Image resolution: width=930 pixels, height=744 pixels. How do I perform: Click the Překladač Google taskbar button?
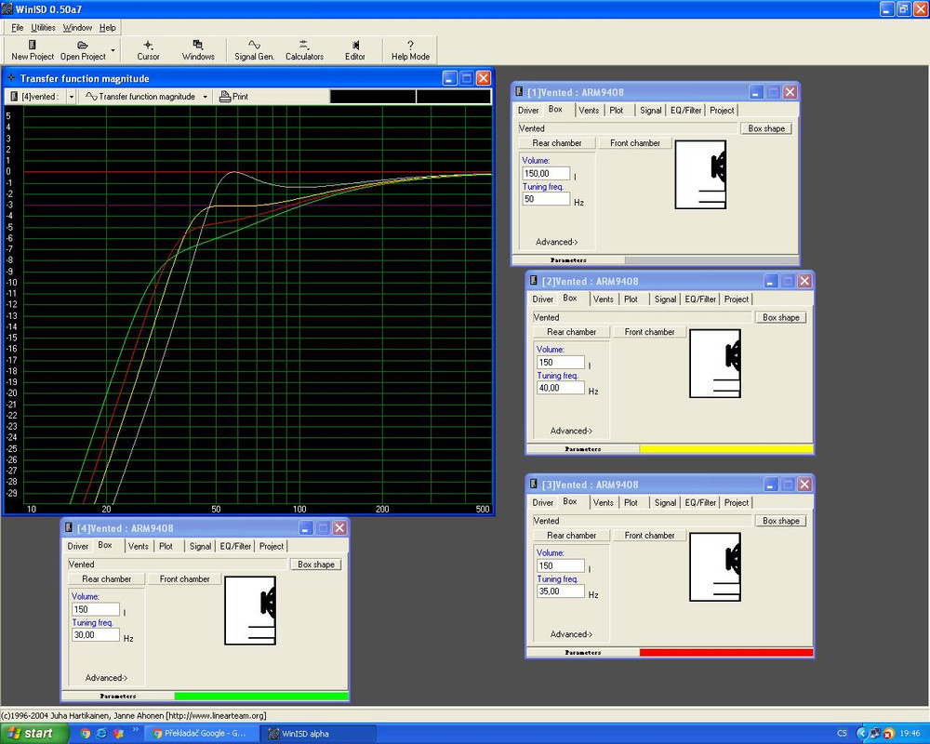202,734
